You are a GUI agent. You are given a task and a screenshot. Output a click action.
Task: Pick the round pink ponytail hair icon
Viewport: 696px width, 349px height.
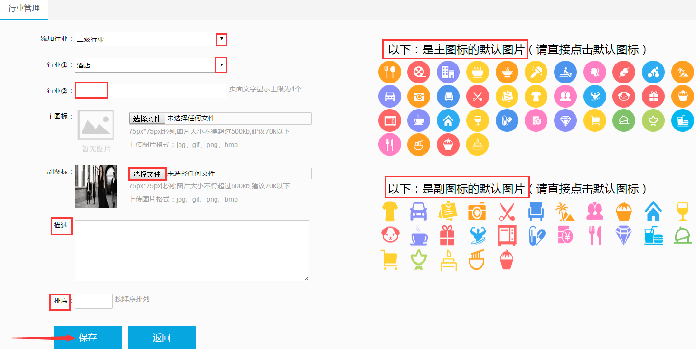[595, 72]
